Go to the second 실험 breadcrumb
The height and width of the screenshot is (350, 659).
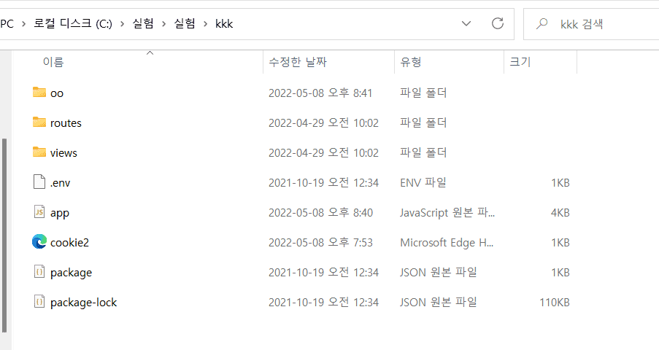click(185, 23)
